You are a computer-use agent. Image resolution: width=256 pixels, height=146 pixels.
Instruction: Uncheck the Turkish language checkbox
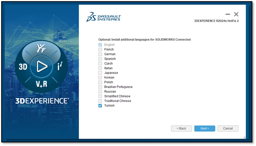tap(100, 106)
